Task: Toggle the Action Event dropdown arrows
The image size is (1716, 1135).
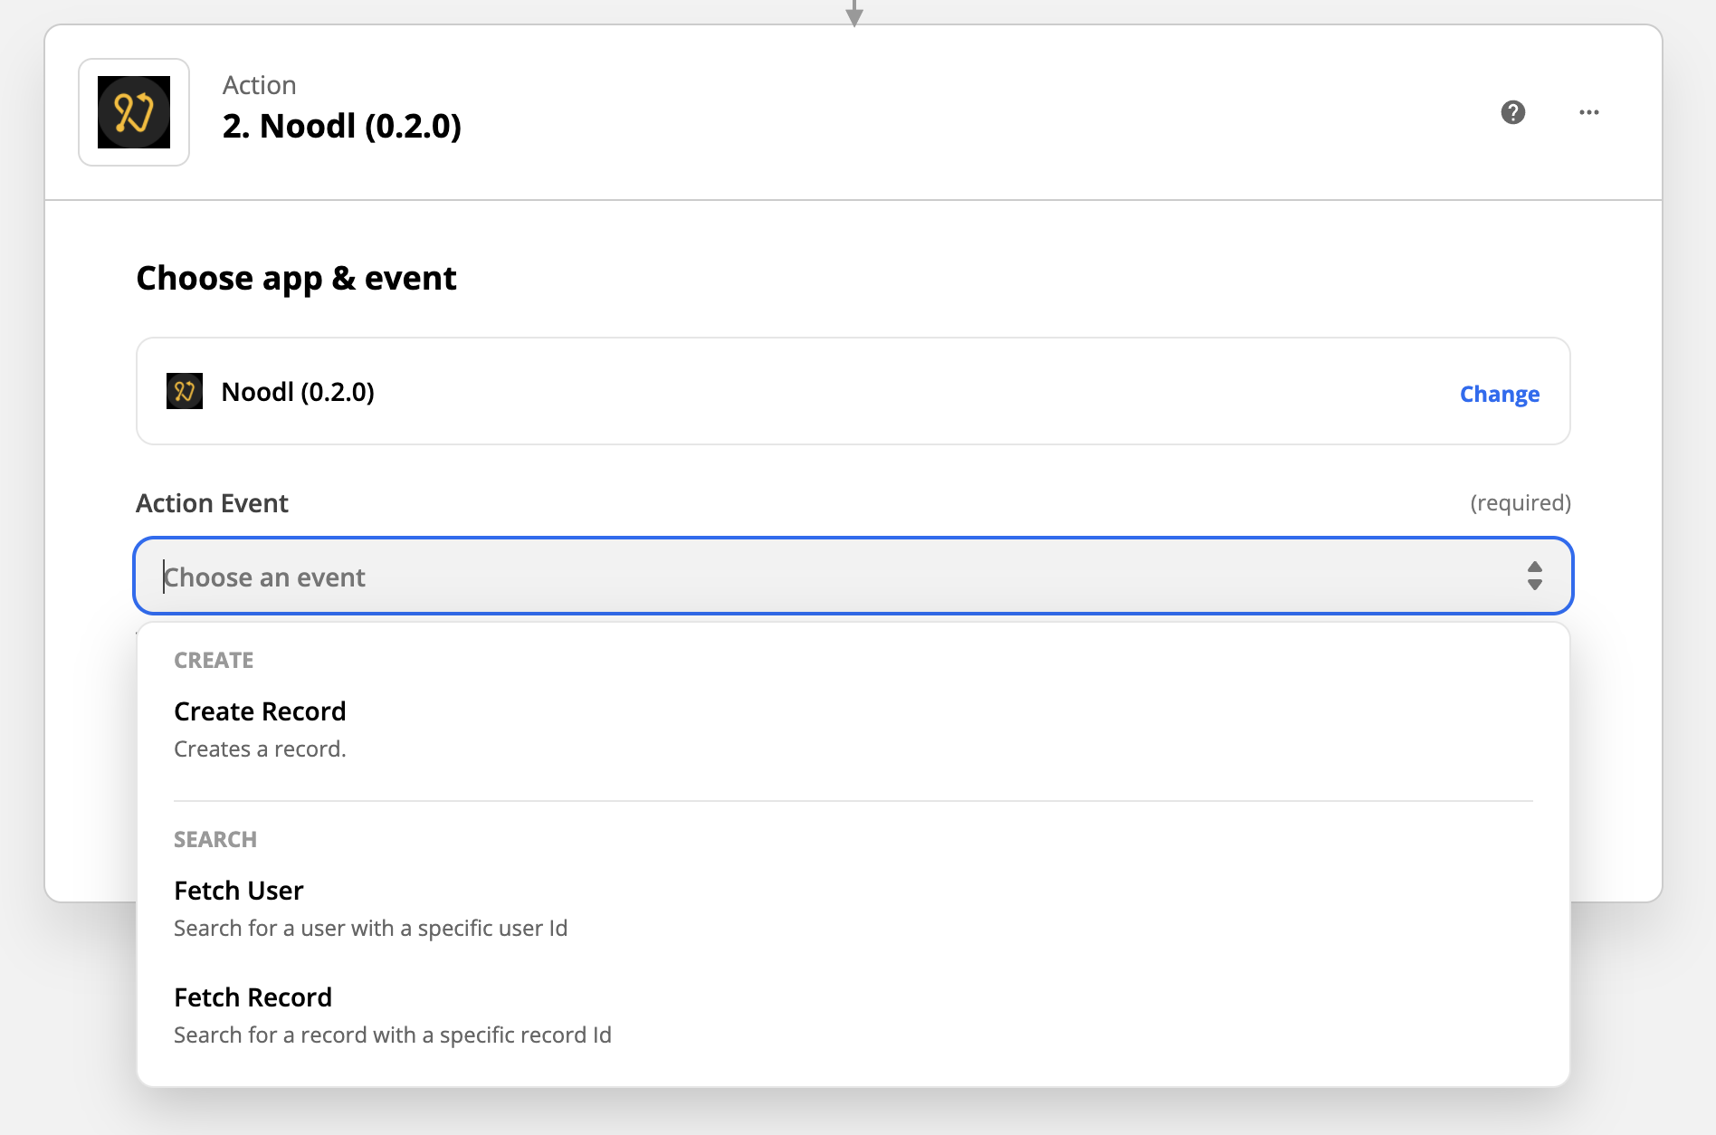Action: [1534, 576]
